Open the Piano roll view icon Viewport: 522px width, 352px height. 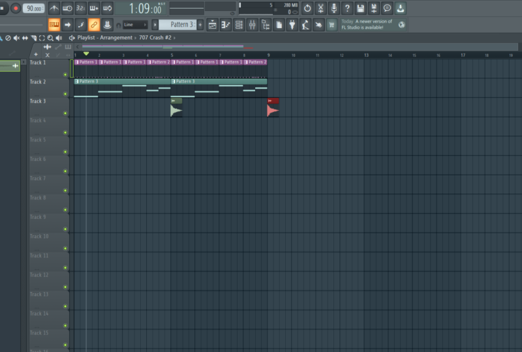(x=226, y=25)
